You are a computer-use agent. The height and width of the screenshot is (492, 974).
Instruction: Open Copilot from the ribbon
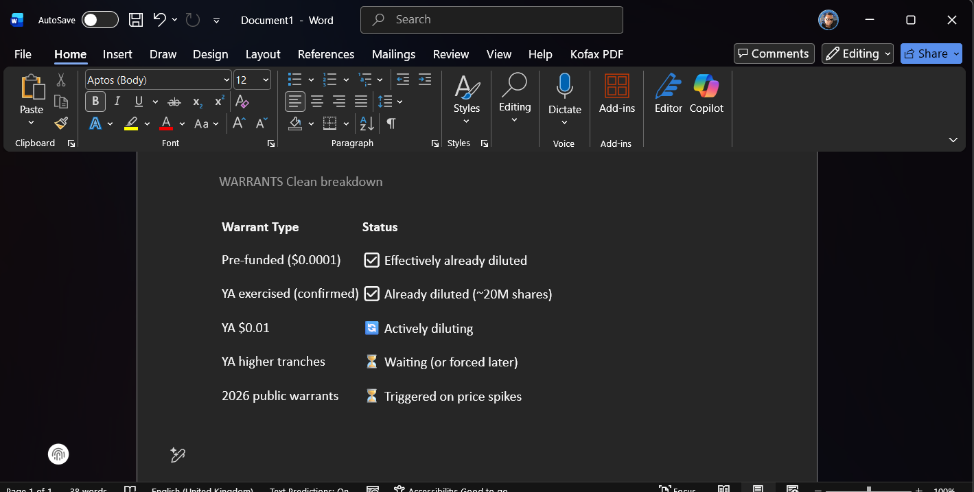(x=706, y=95)
